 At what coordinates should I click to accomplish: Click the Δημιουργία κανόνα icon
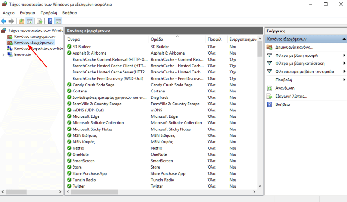[269, 47]
